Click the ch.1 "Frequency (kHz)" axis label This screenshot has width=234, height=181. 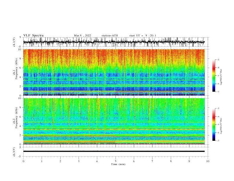17,68
